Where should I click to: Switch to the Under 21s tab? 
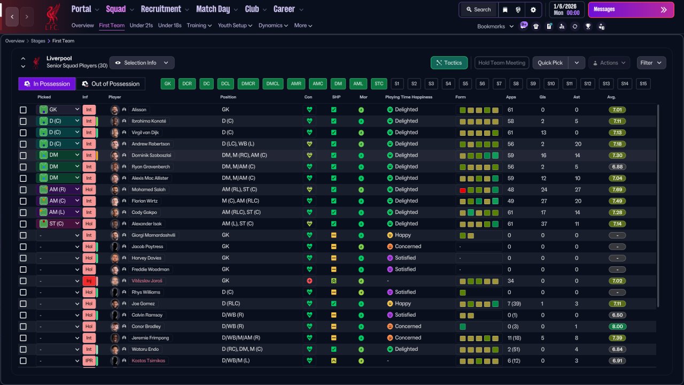tap(141, 25)
